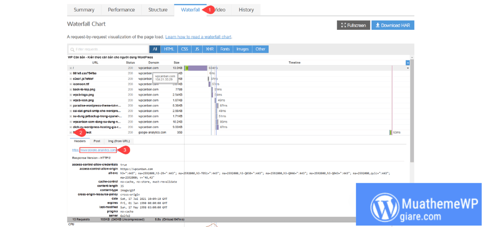Filter requests by Images type
The image size is (482, 227).
[242, 49]
